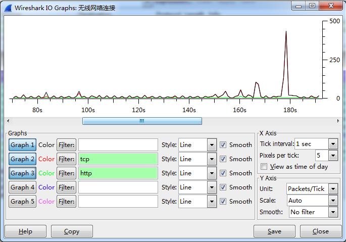Viewport: 346px width, 242px height.
Task: Open Pixels per tick dropdown
Action: [333, 156]
